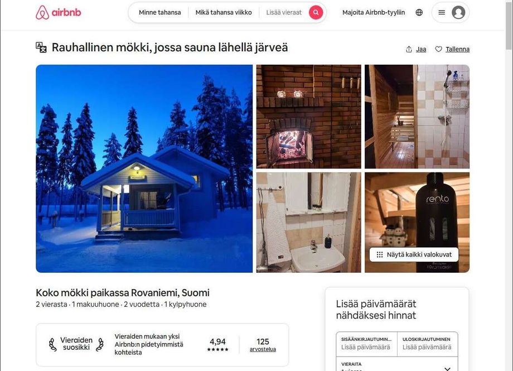Click the grid icon on Näytä kaikki valokuvat
Image resolution: width=513 pixels, height=371 pixels.
pyautogui.click(x=380, y=254)
